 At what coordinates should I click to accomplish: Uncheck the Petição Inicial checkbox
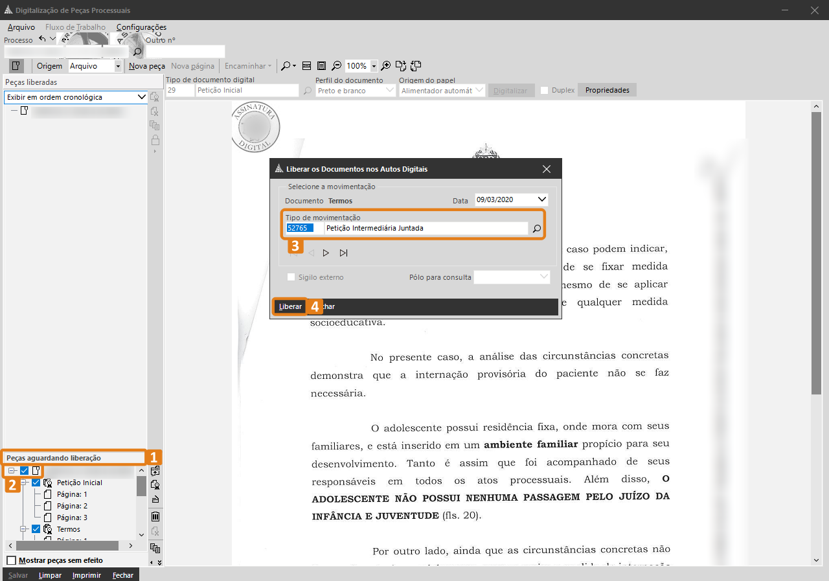pyautogui.click(x=36, y=483)
